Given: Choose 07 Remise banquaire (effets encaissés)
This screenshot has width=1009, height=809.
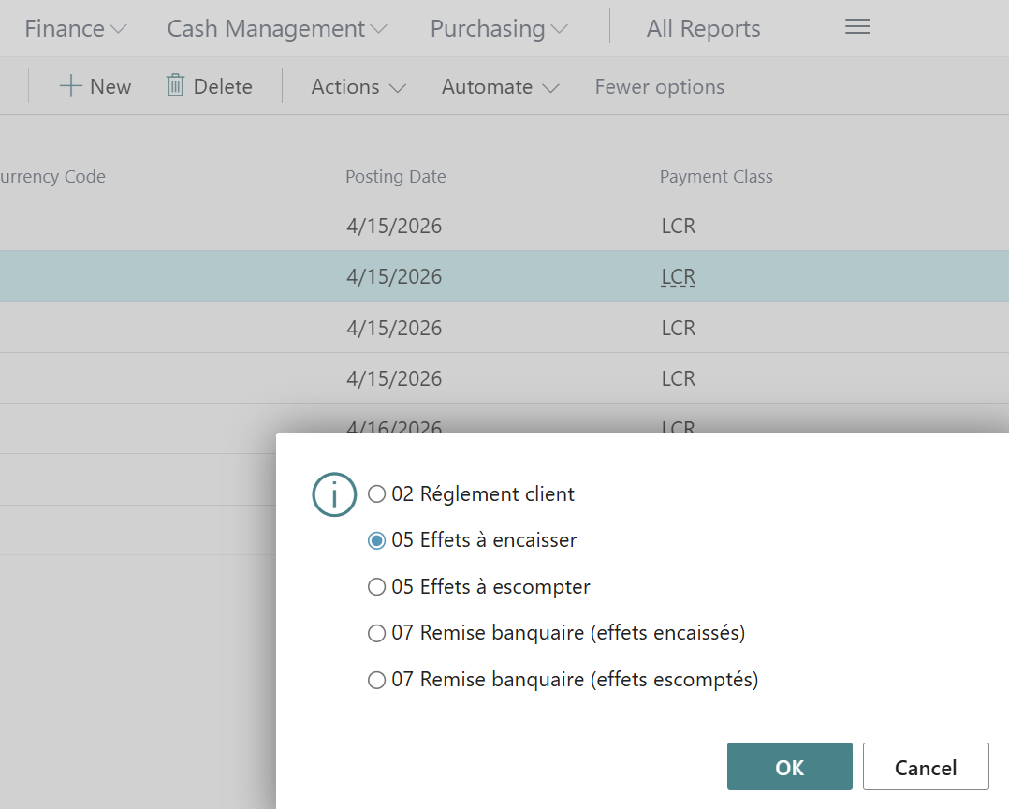Looking at the screenshot, I should [x=377, y=634].
